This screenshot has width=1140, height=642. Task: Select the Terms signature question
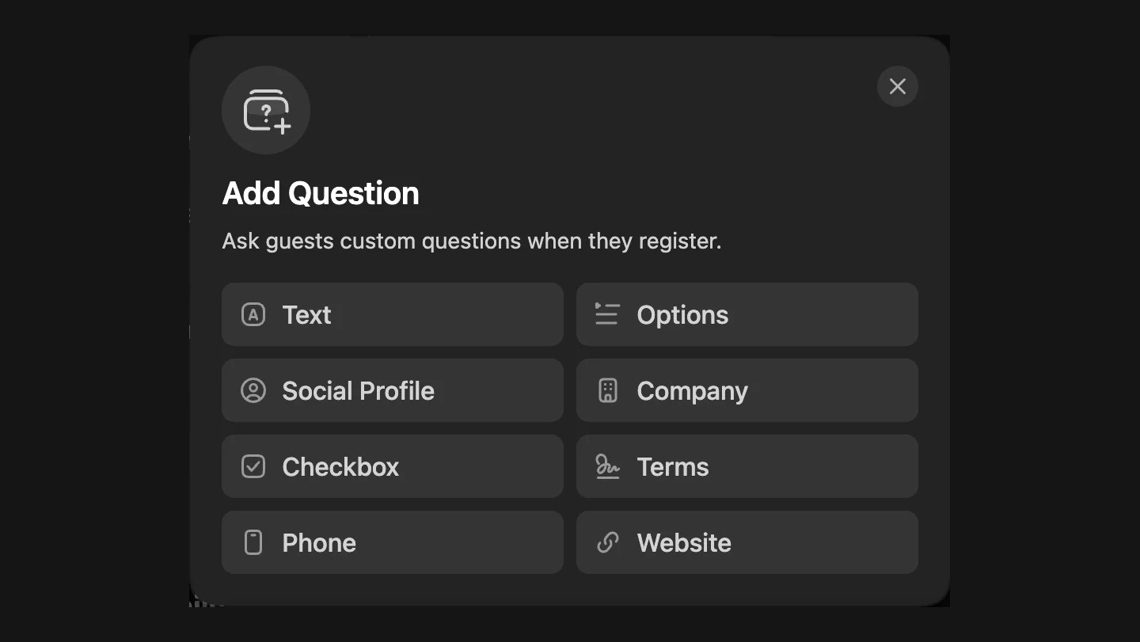click(747, 466)
